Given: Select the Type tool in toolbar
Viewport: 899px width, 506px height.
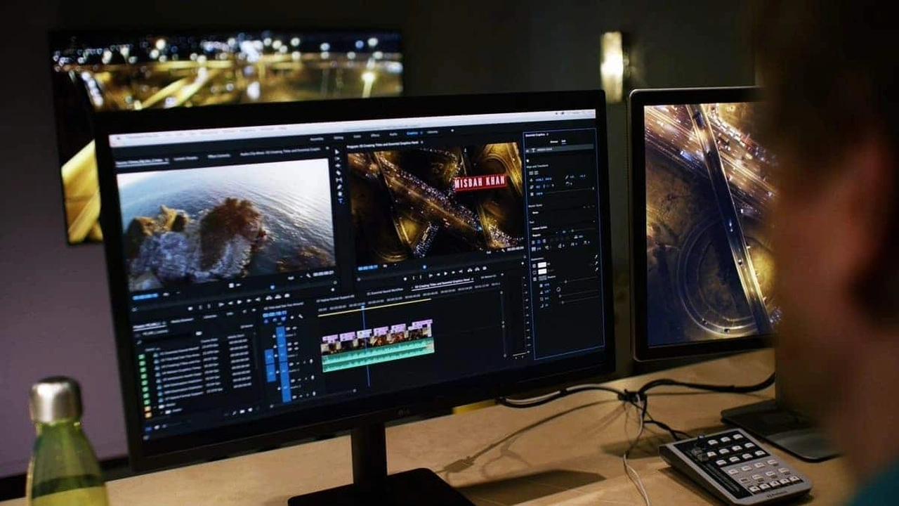Looking at the screenshot, I should coord(341,201).
